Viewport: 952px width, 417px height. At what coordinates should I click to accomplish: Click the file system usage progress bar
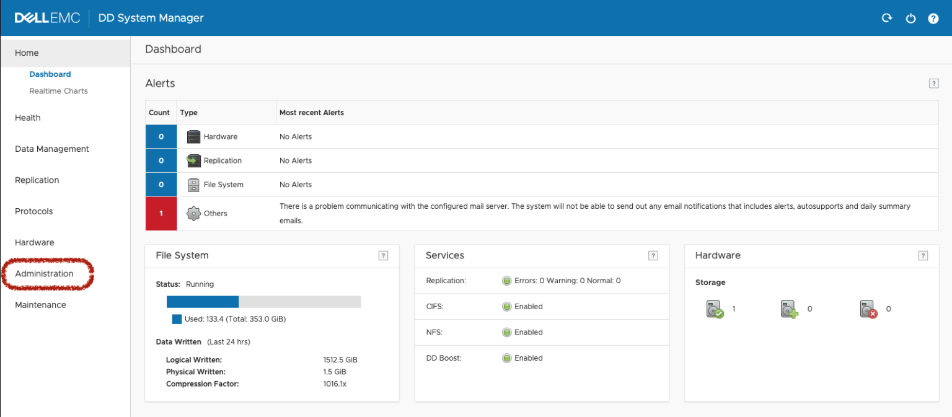click(263, 302)
